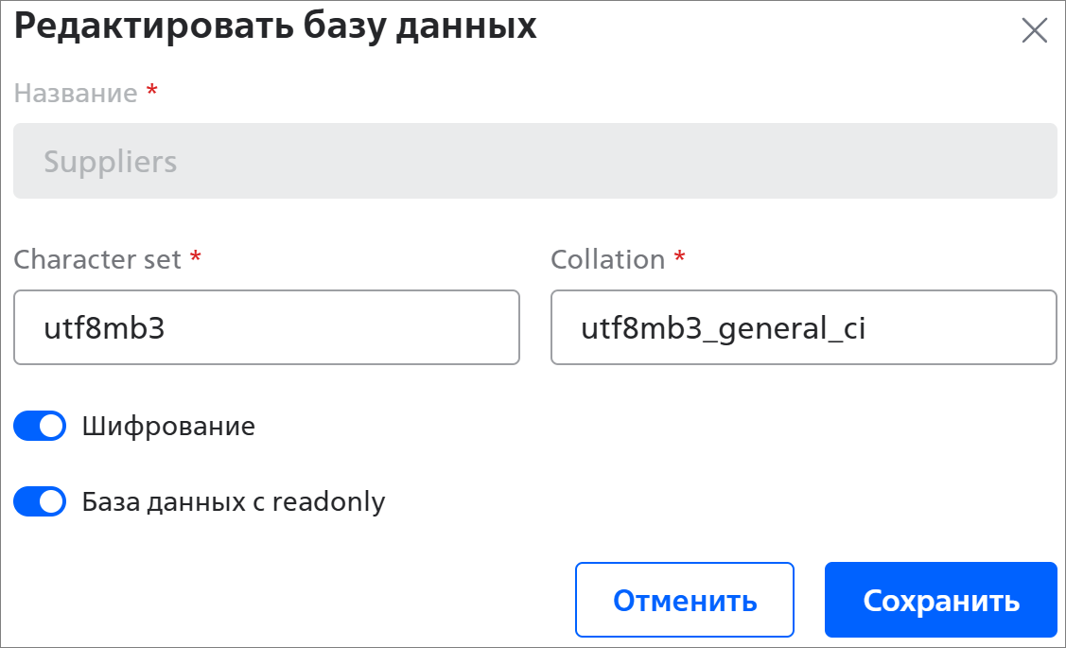Click the white knob of readonly switch
Viewport: 1066px width, 648px height.
coord(52,501)
